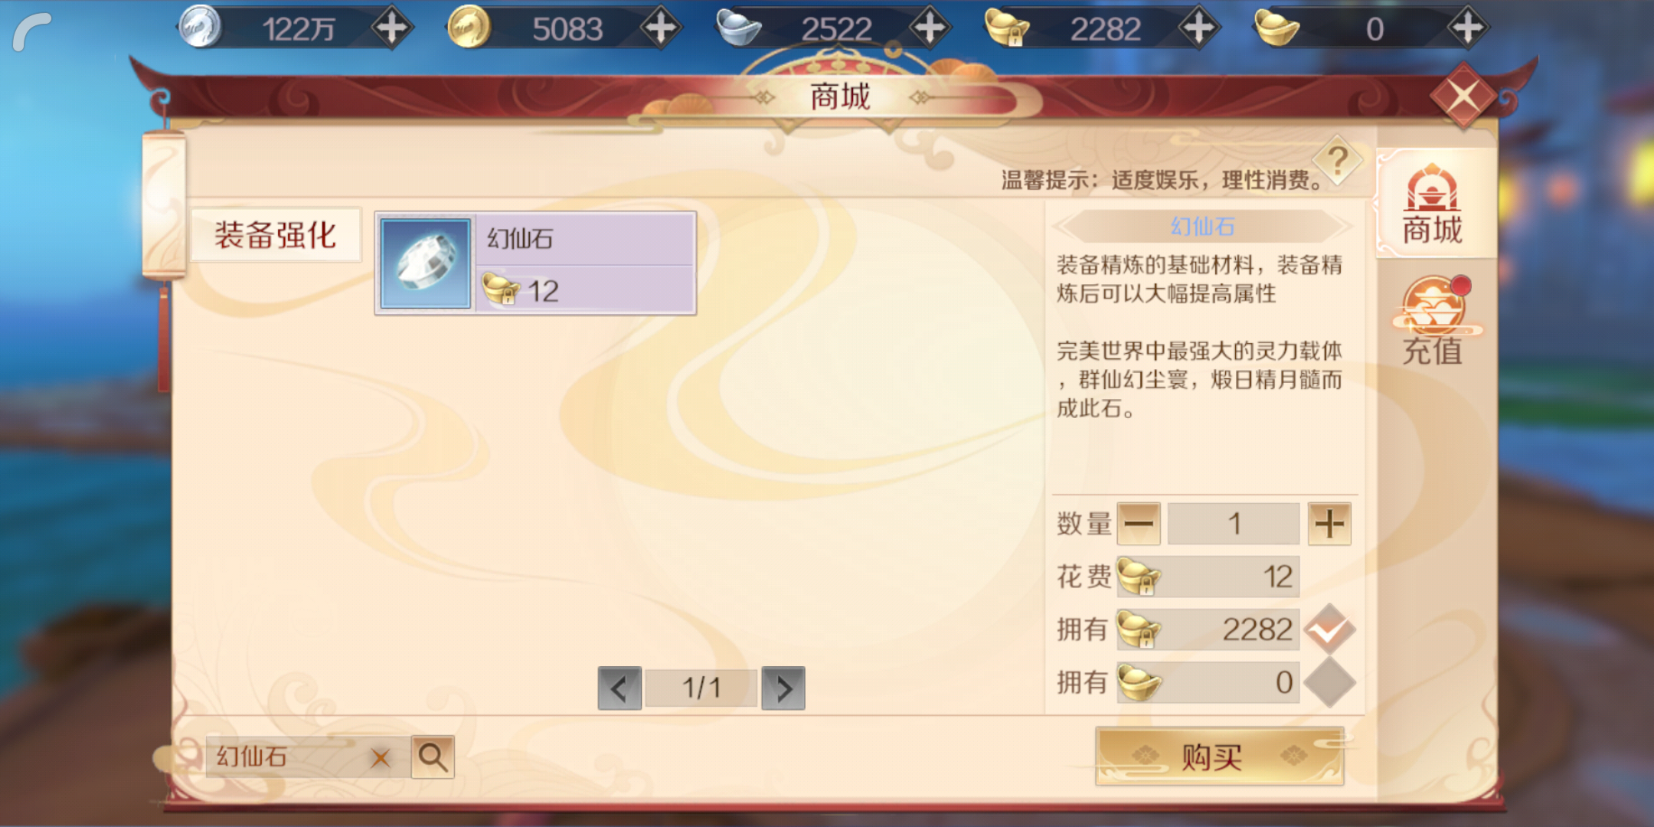The height and width of the screenshot is (827, 1654).
Task: Toggle payment with bound ingots checkbox
Action: coord(1330,629)
